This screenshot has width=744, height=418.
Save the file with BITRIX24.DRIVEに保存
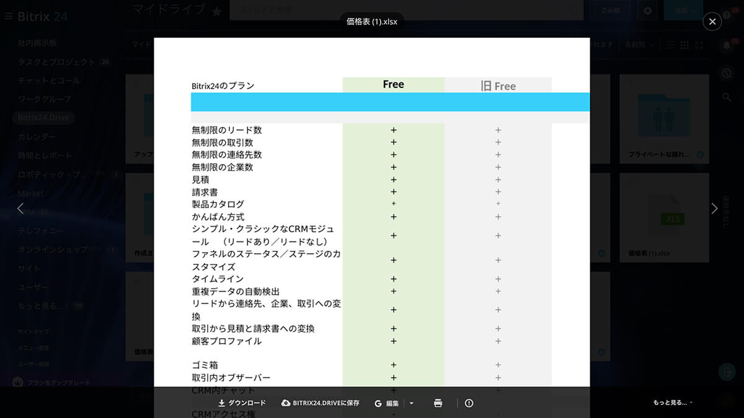[321, 403]
